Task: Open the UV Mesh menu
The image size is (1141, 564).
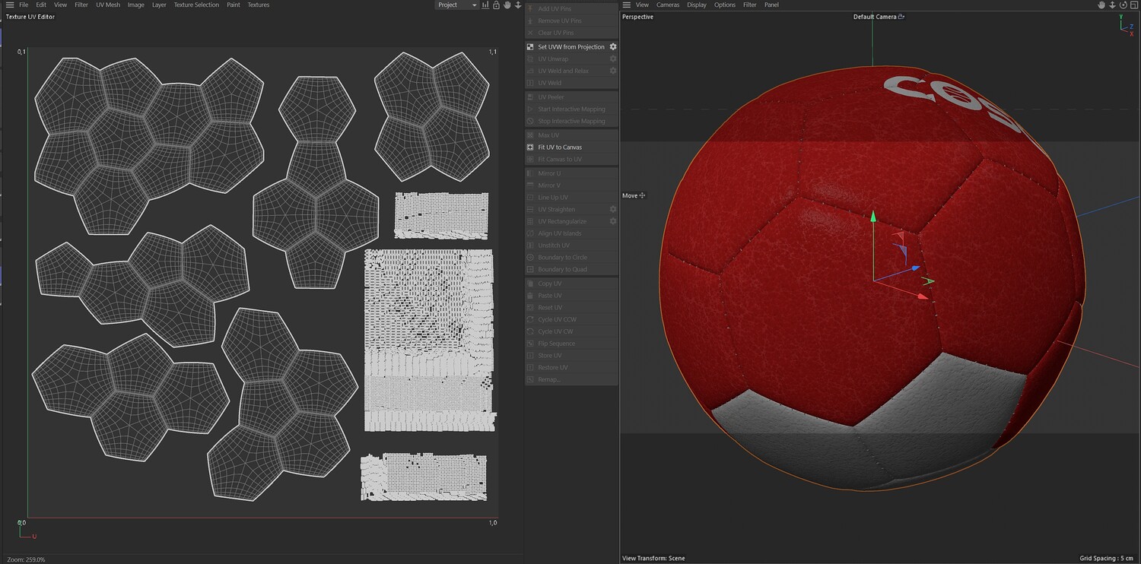Action: point(108,5)
